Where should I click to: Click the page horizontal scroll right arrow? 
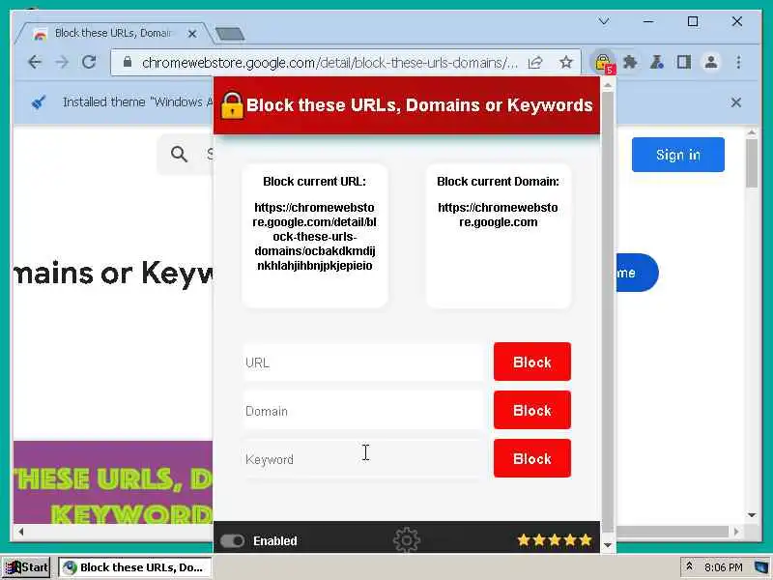click(x=736, y=531)
